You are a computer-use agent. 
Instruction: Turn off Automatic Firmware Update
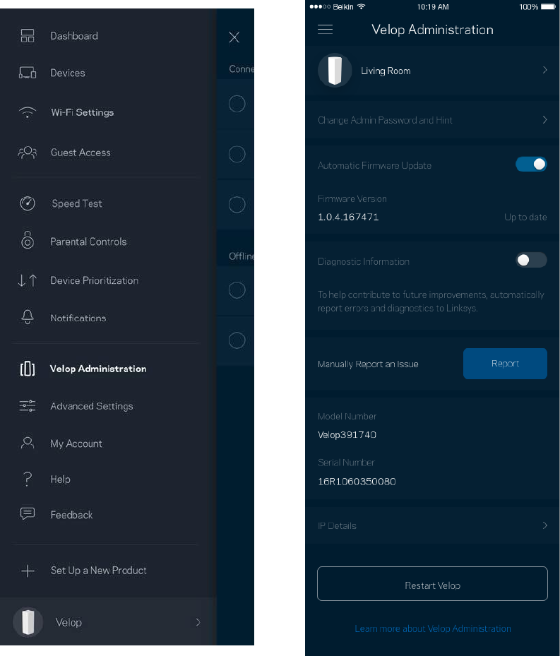[x=531, y=164]
